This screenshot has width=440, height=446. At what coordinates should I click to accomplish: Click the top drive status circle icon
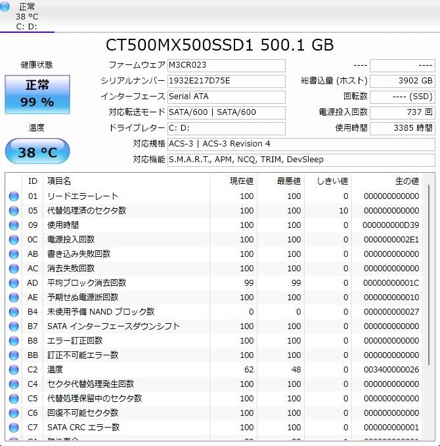5,7
